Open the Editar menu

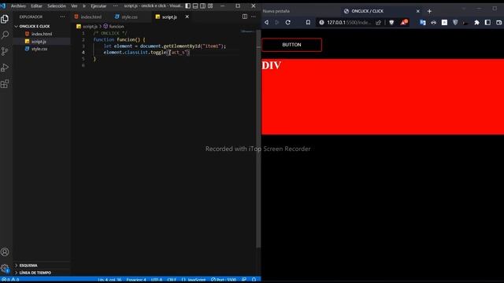(x=36, y=6)
